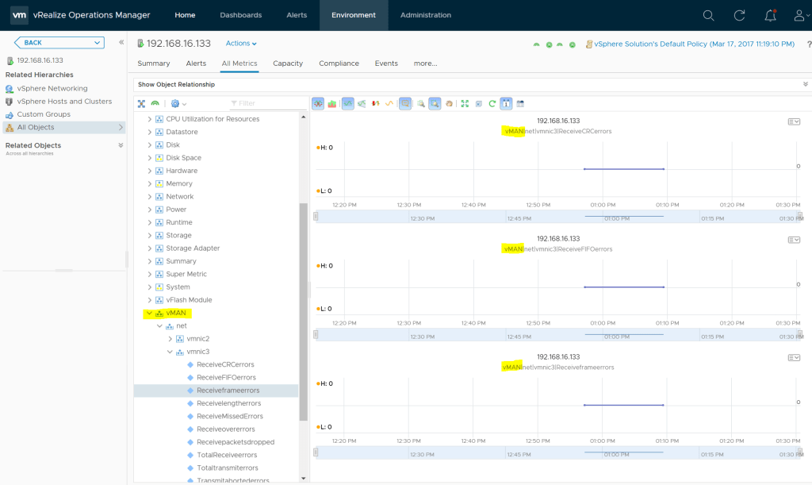Click the help question mark icon
Image resolution: width=812 pixels, height=485 pixels.
809,44
